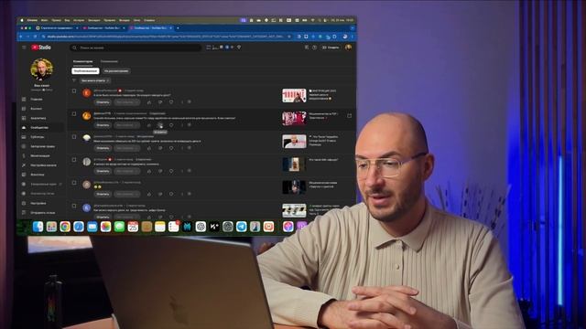Open Отправить отзыв in the sidebar
Viewport: 586px width, 329px height.
[x=43, y=213]
